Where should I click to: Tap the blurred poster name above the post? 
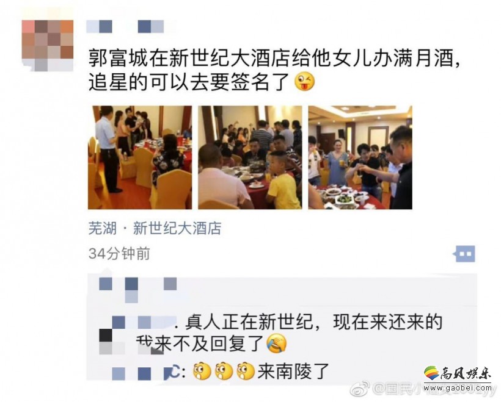tap(125, 26)
